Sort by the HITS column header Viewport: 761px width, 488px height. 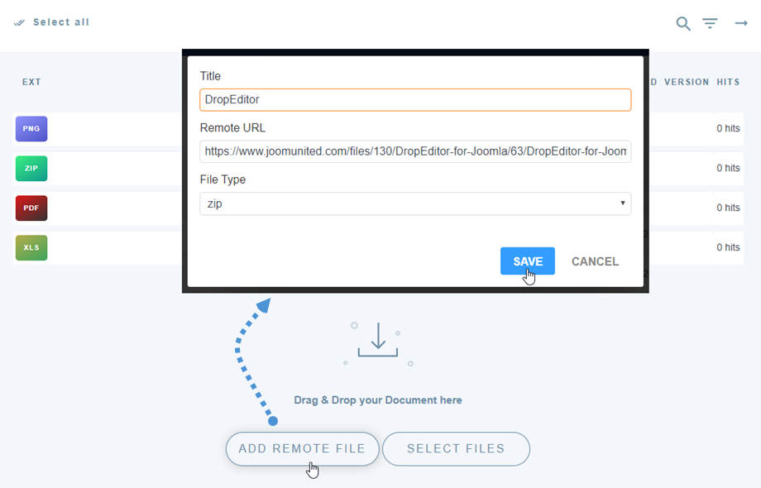pyautogui.click(x=728, y=82)
